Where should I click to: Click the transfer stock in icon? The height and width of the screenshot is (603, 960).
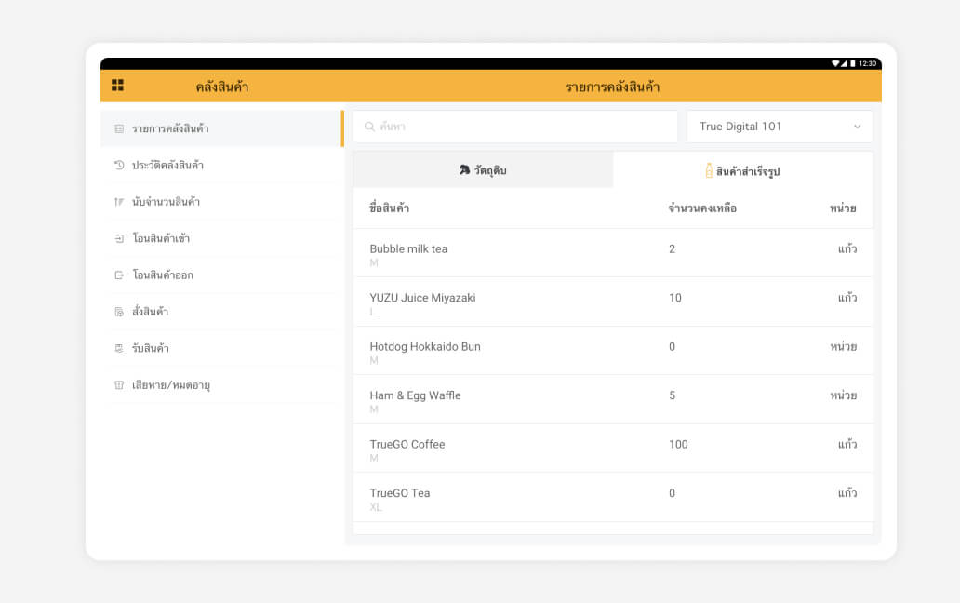[119, 238]
